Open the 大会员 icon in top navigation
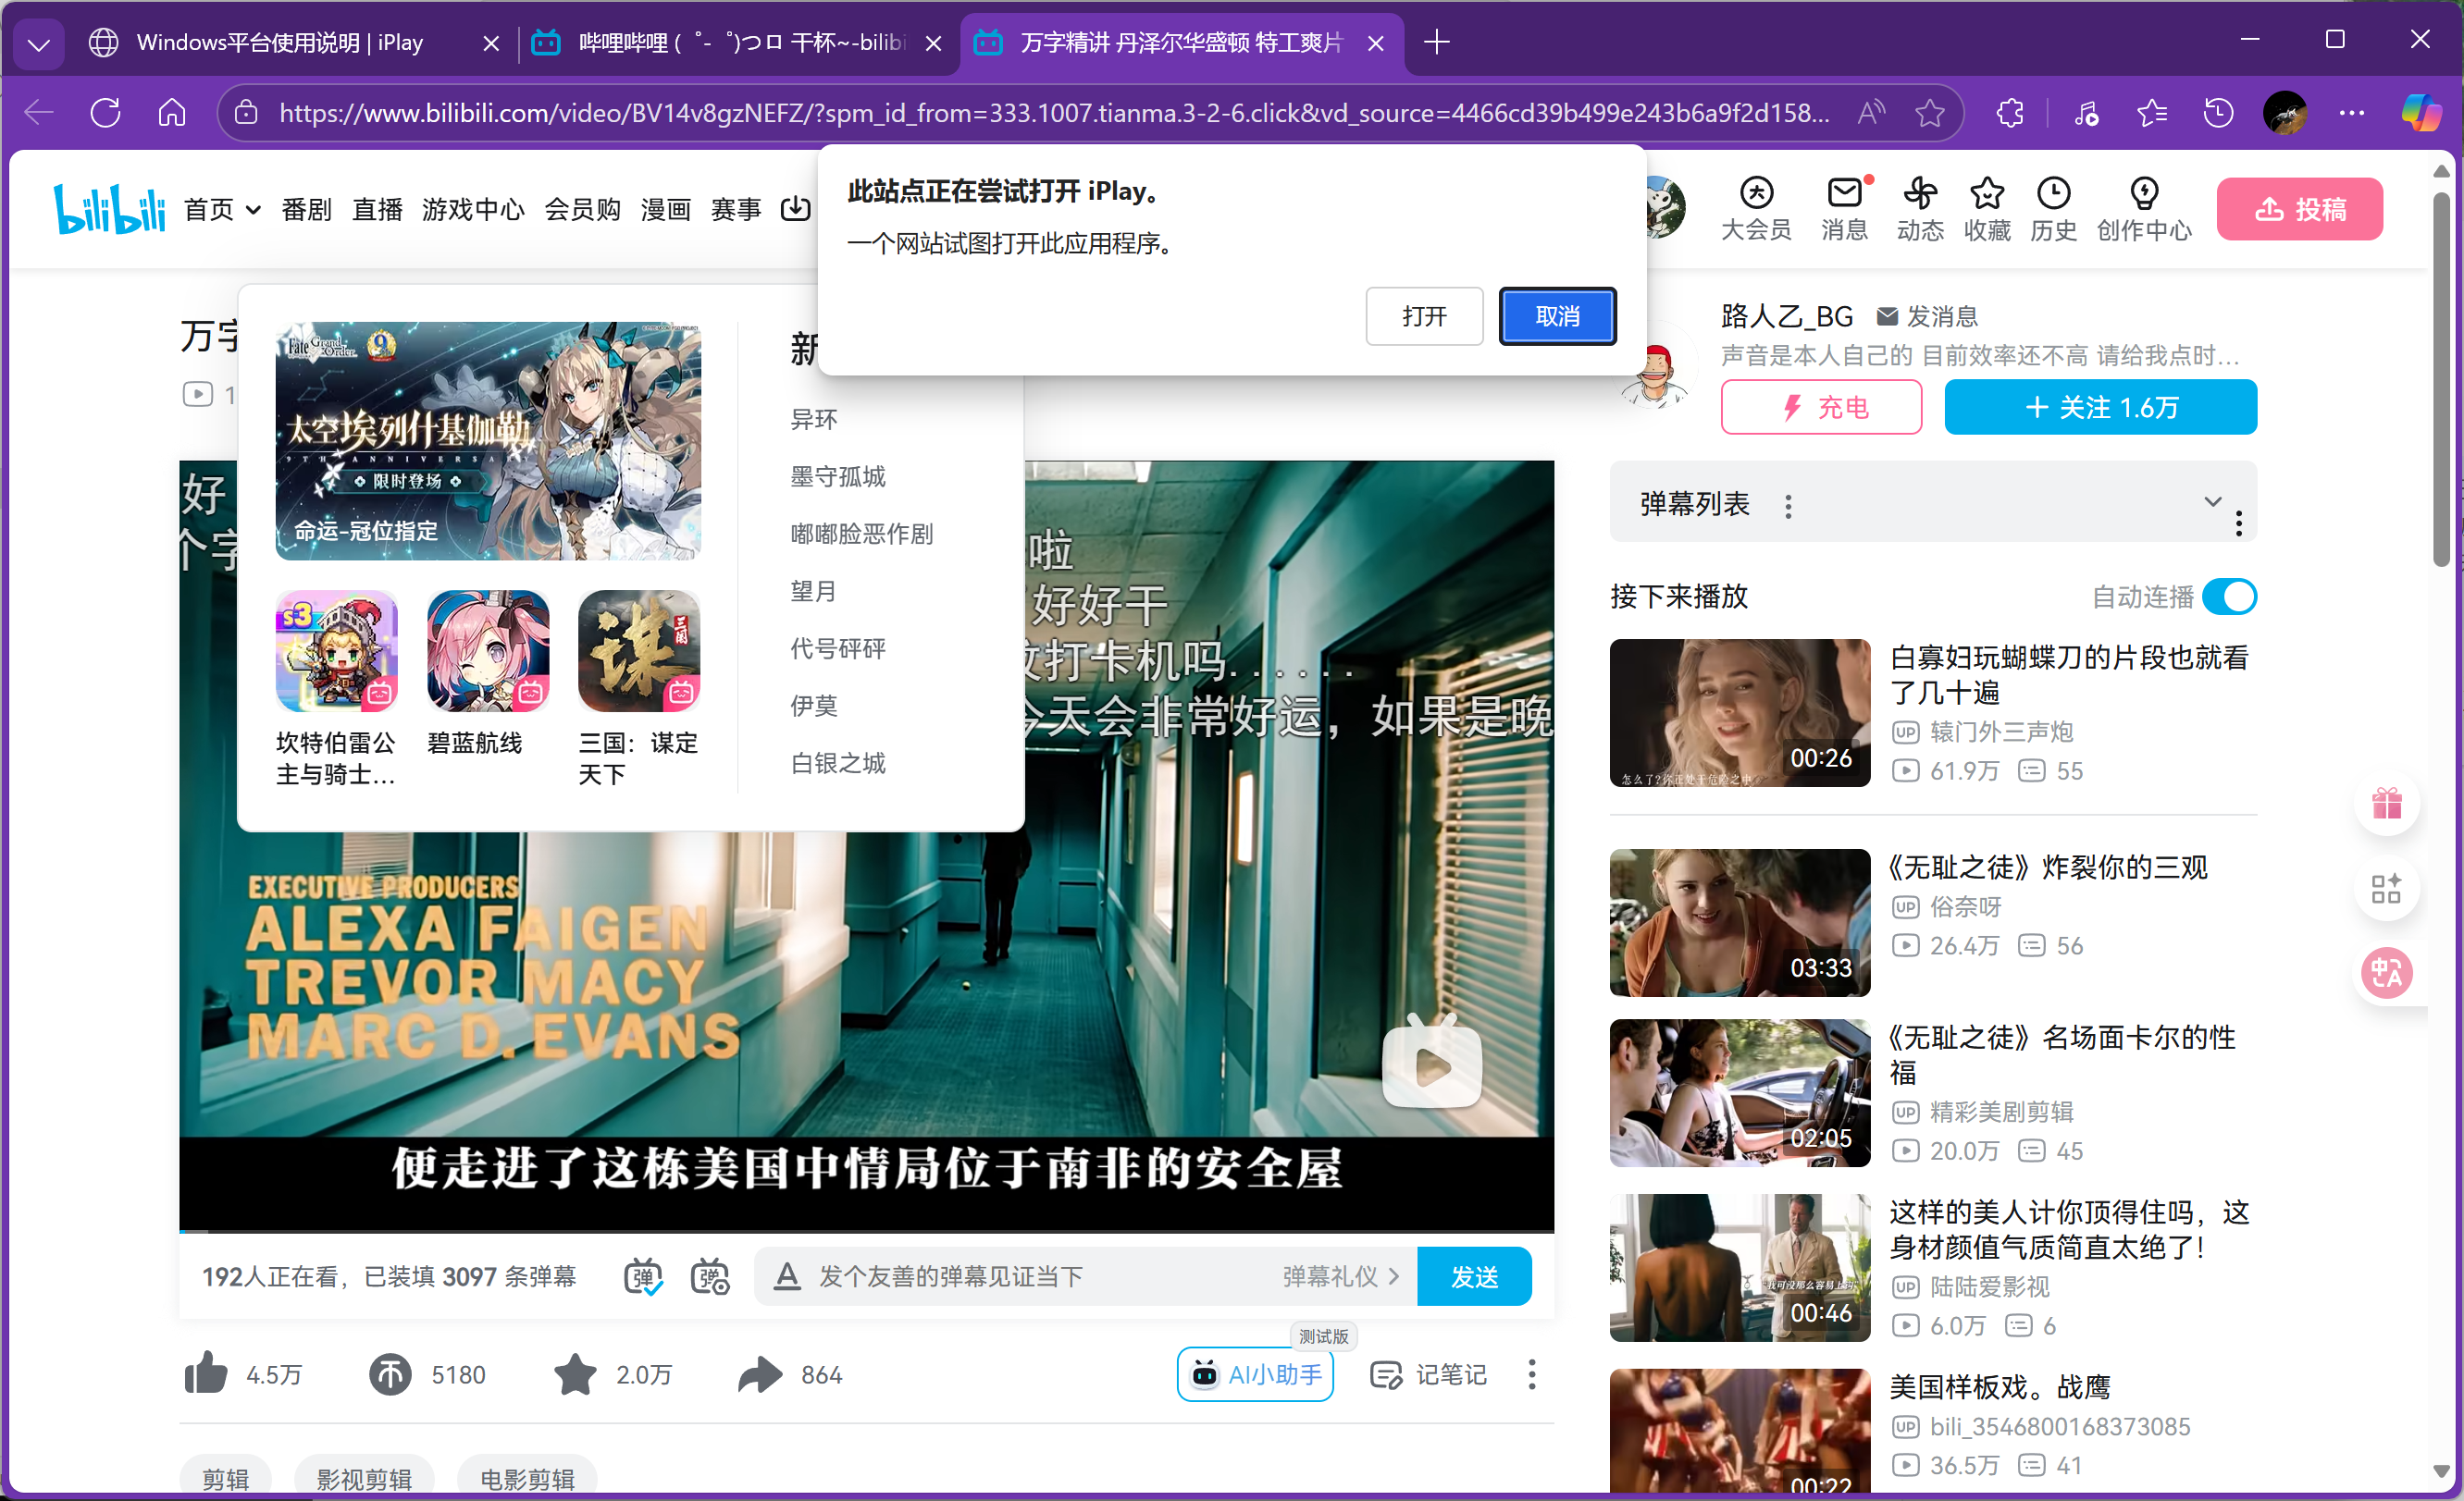Screen dimensions: 2464x1501 (1757, 208)
